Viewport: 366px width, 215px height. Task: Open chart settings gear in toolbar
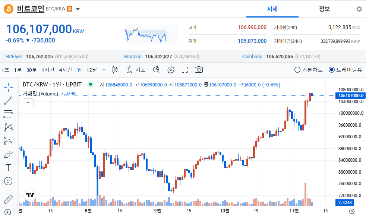pyautogui.click(x=171, y=70)
